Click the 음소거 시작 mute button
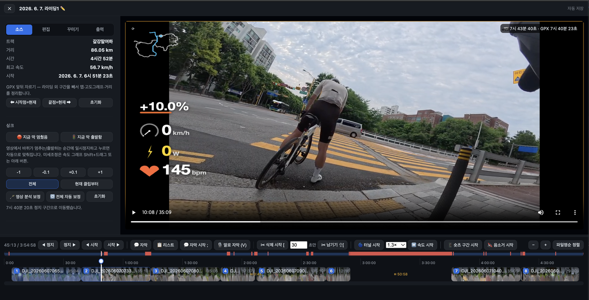Viewport: 589px width, 300px height. (500, 245)
